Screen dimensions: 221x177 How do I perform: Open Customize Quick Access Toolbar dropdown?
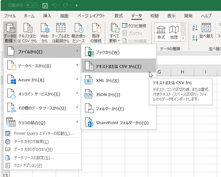[x=76, y=5]
